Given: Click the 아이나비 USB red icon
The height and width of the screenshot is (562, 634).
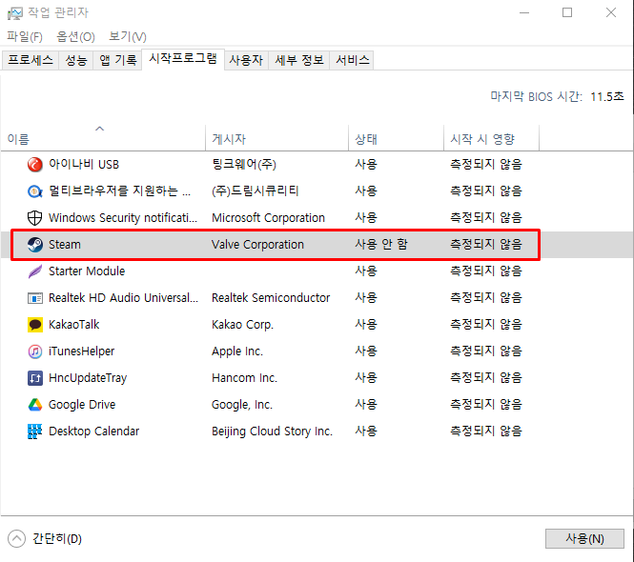Looking at the screenshot, I should (x=34, y=165).
